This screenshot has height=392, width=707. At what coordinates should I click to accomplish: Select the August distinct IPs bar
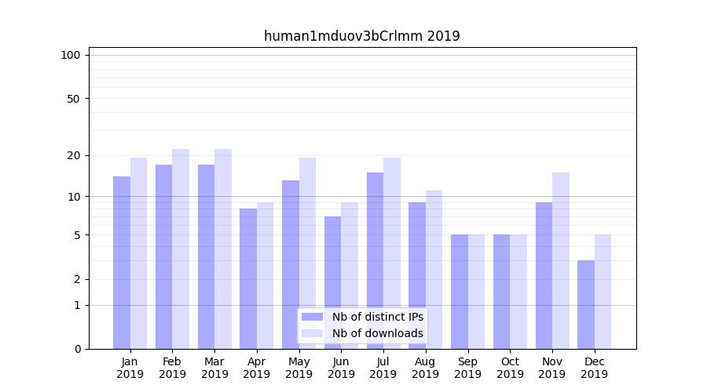[417, 276]
